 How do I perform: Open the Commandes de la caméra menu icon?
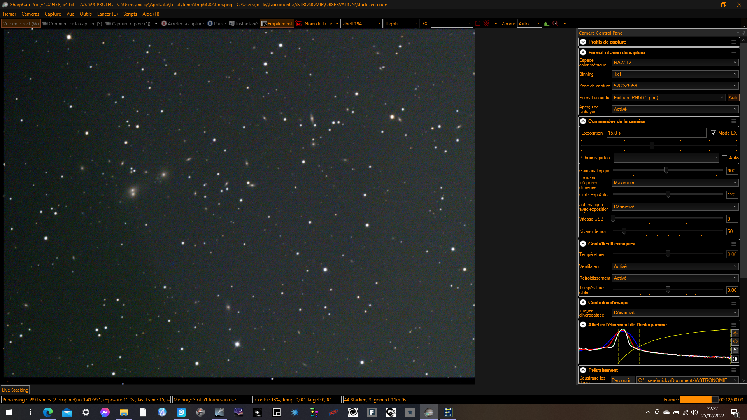[734, 121]
